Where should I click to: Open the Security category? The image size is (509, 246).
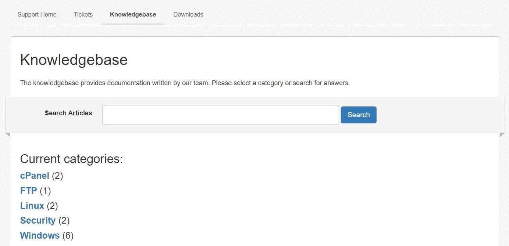pos(38,221)
